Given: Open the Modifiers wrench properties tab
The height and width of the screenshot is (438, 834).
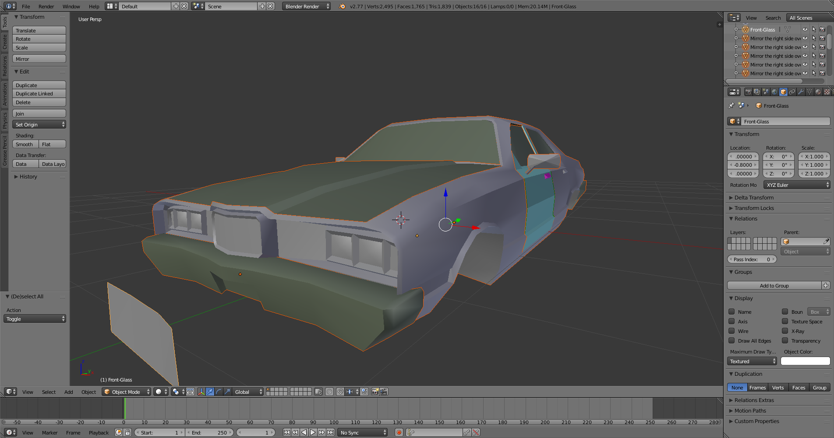Looking at the screenshot, I should [x=801, y=92].
